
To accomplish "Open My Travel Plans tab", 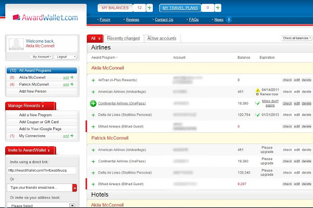I will tap(180, 8).
